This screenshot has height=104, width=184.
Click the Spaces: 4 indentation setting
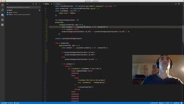pos(162,103)
